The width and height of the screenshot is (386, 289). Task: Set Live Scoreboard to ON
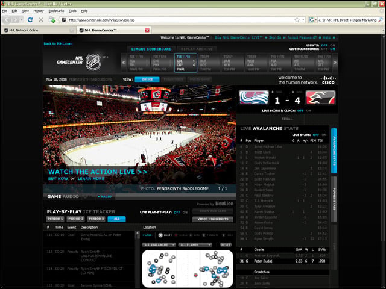coord(332,49)
